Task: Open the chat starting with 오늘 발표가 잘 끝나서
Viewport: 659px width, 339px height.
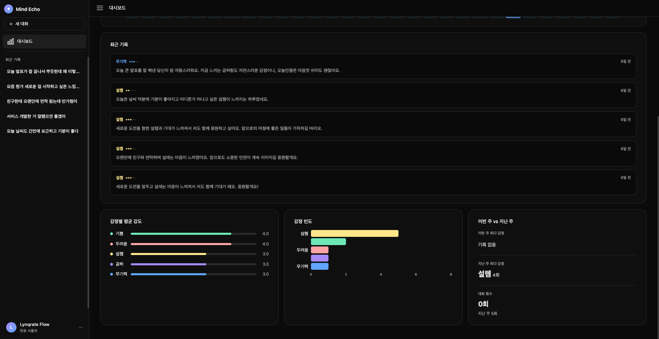Action: coord(43,71)
